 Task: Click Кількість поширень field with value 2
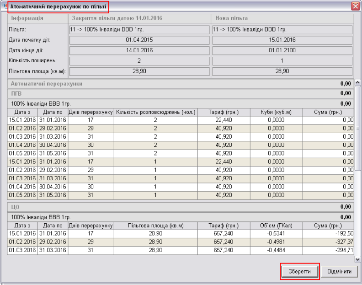click(x=139, y=60)
